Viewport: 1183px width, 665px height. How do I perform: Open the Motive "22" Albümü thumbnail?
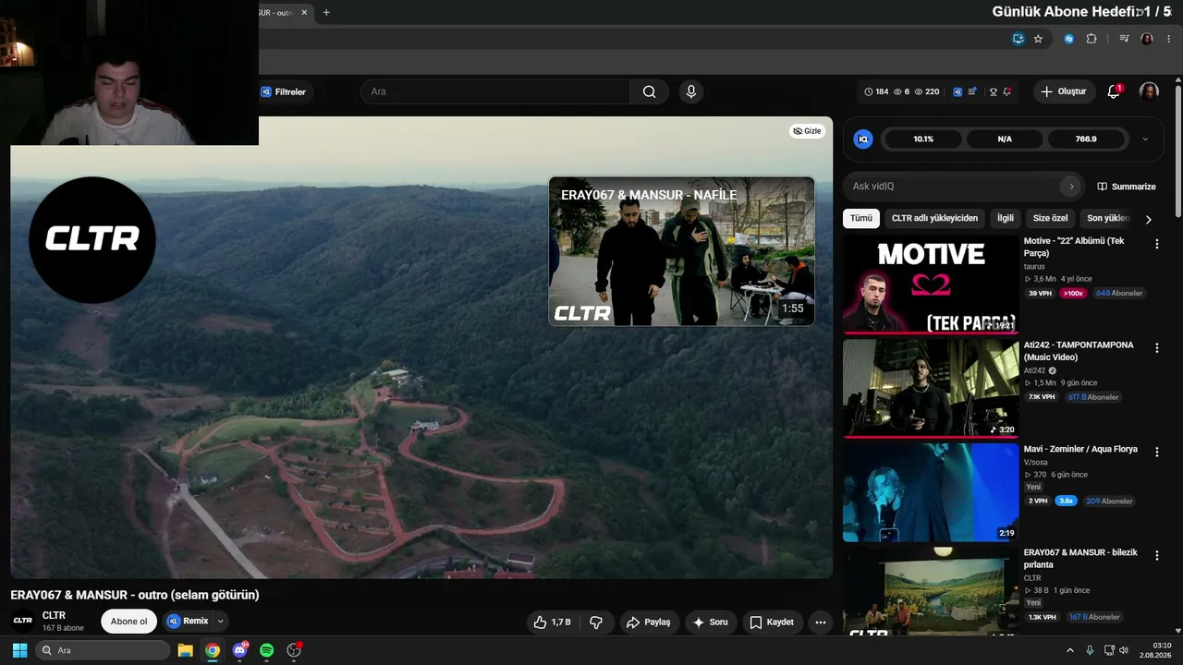[x=931, y=284]
